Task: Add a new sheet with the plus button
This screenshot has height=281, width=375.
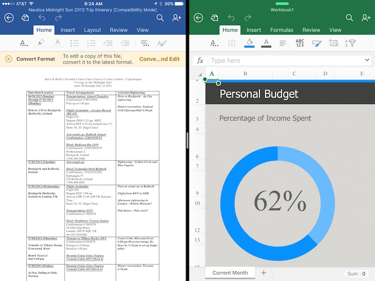Action: [263, 273]
